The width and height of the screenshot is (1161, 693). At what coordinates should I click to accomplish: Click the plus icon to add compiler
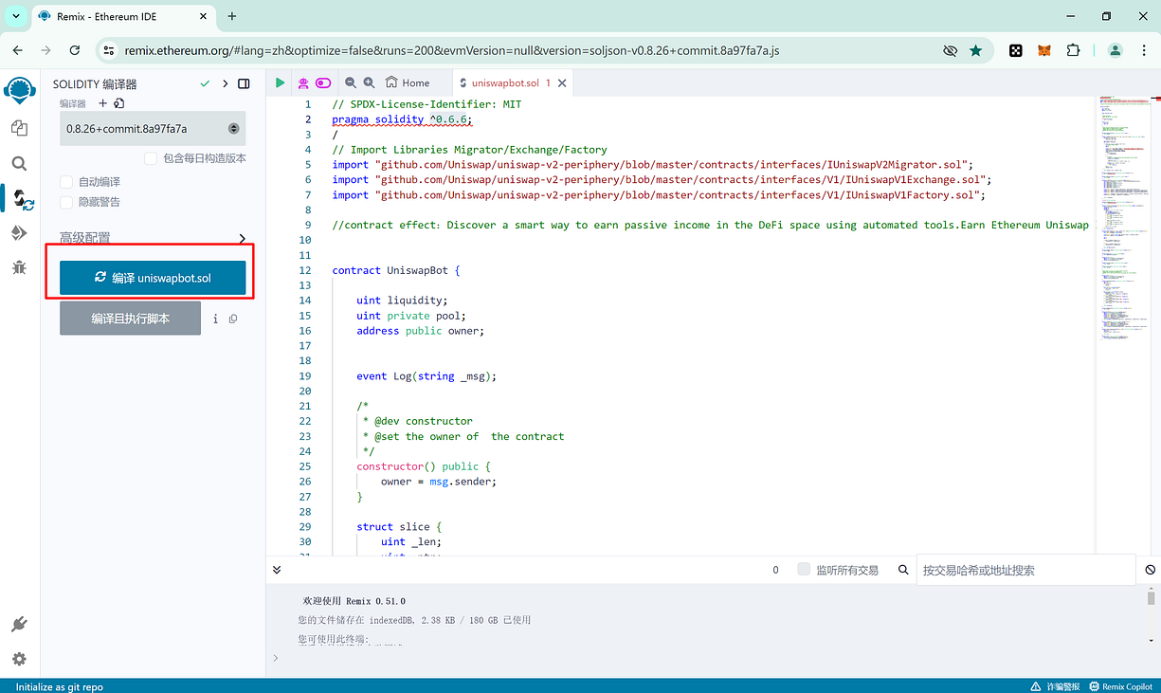click(x=103, y=103)
